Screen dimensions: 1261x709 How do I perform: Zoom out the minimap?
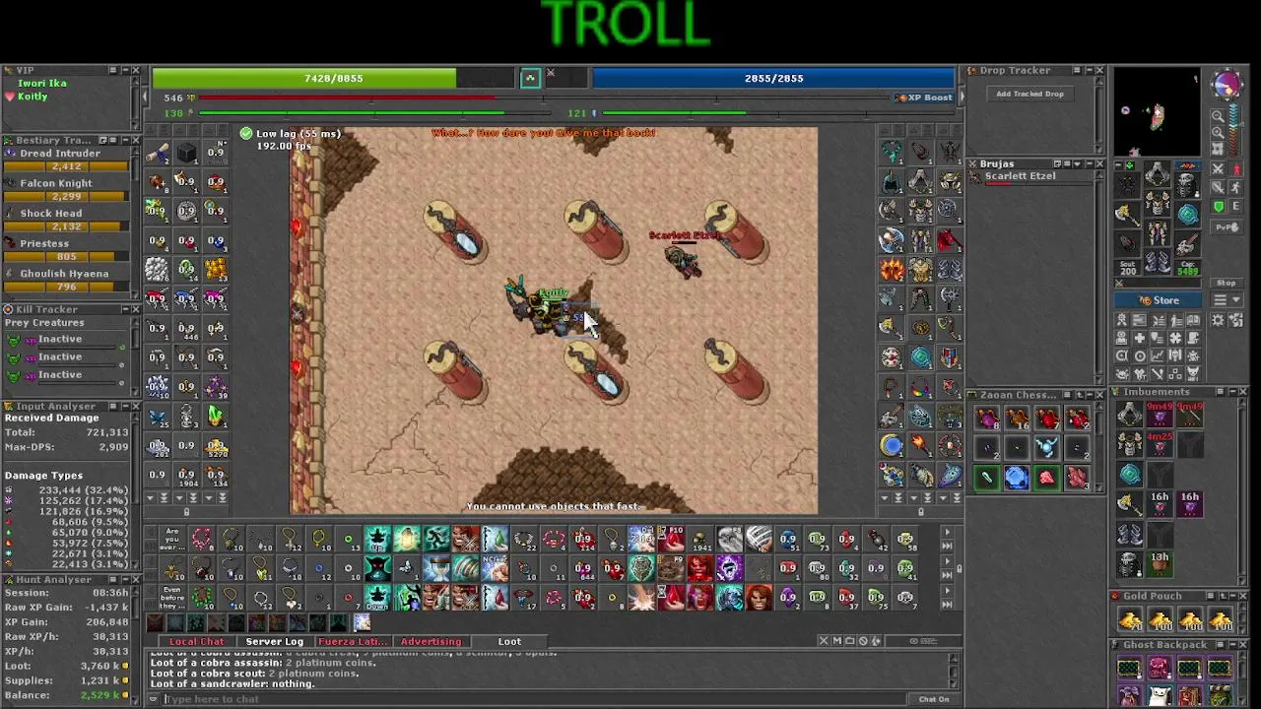click(1218, 116)
